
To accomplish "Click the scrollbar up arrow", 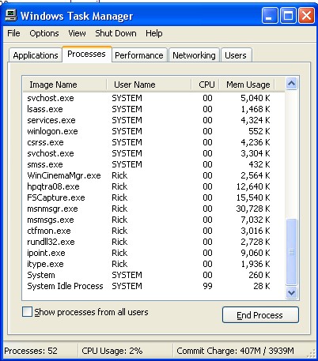I will pos(291,84).
